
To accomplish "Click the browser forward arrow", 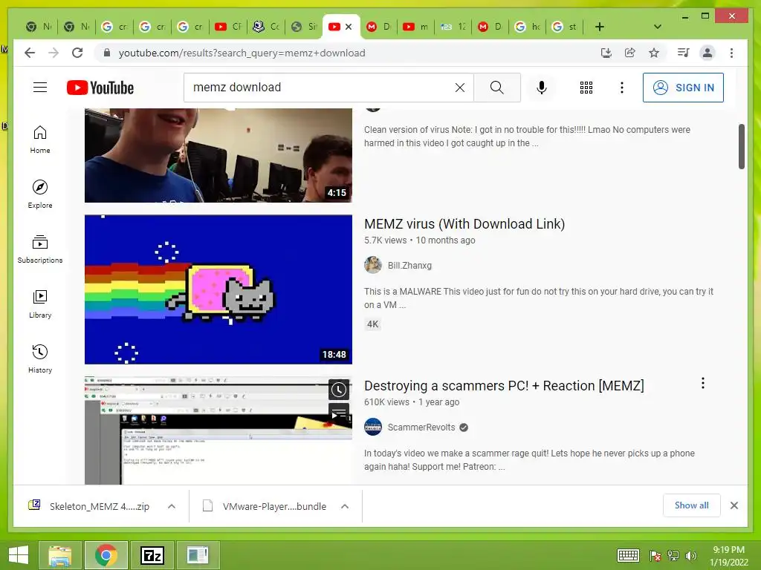I will pyautogui.click(x=54, y=53).
